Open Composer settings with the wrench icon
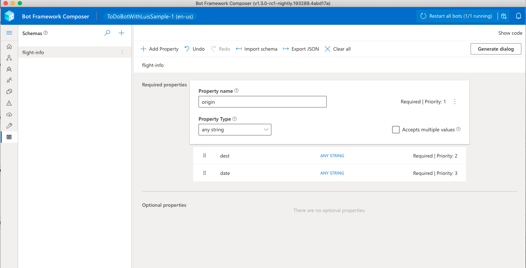 (9, 126)
